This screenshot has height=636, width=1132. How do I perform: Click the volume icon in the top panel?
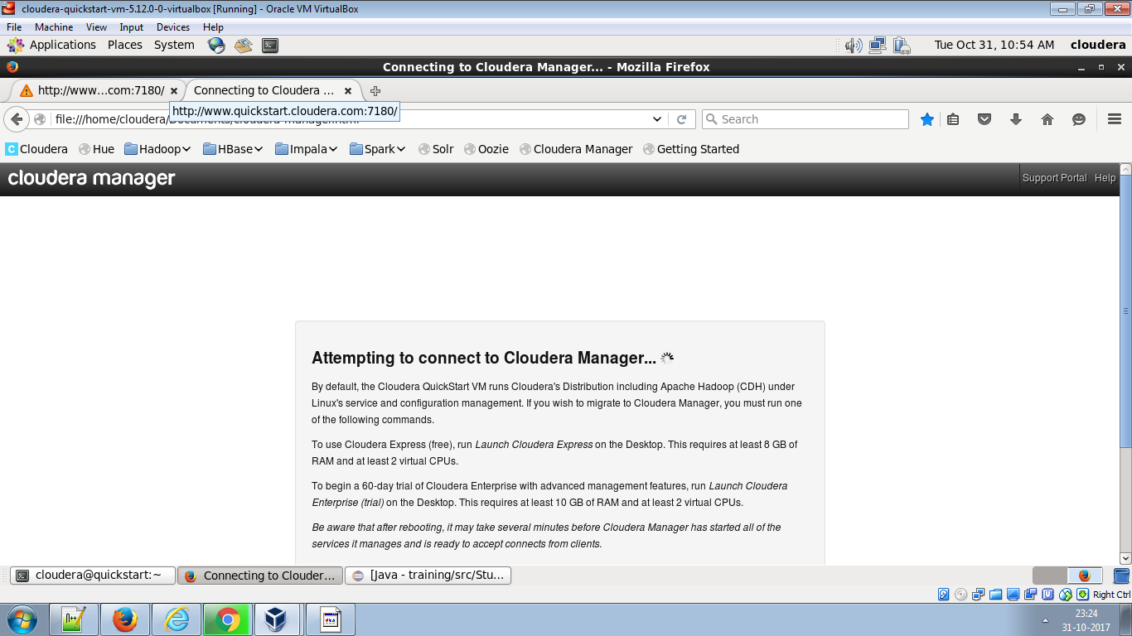(853, 45)
